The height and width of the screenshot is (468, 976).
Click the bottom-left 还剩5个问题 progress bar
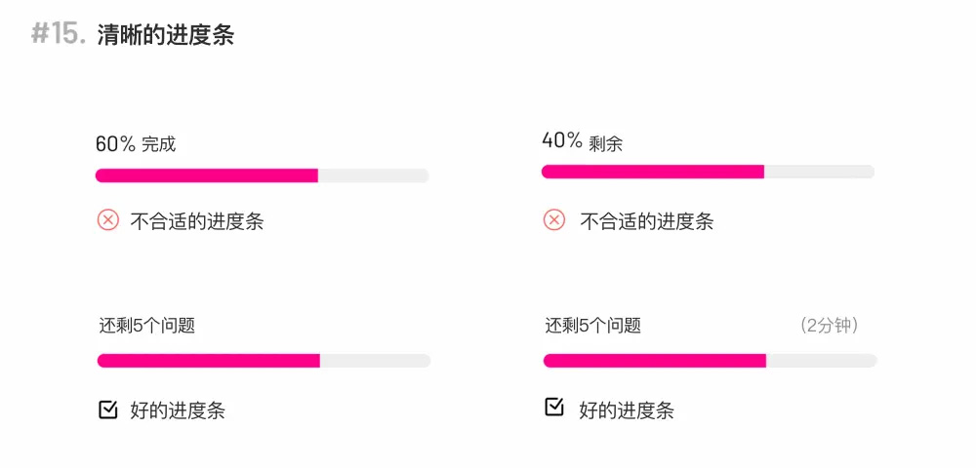click(264, 361)
